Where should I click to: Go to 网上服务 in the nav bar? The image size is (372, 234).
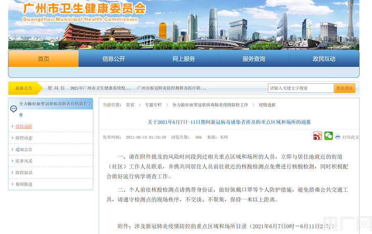click(184, 59)
